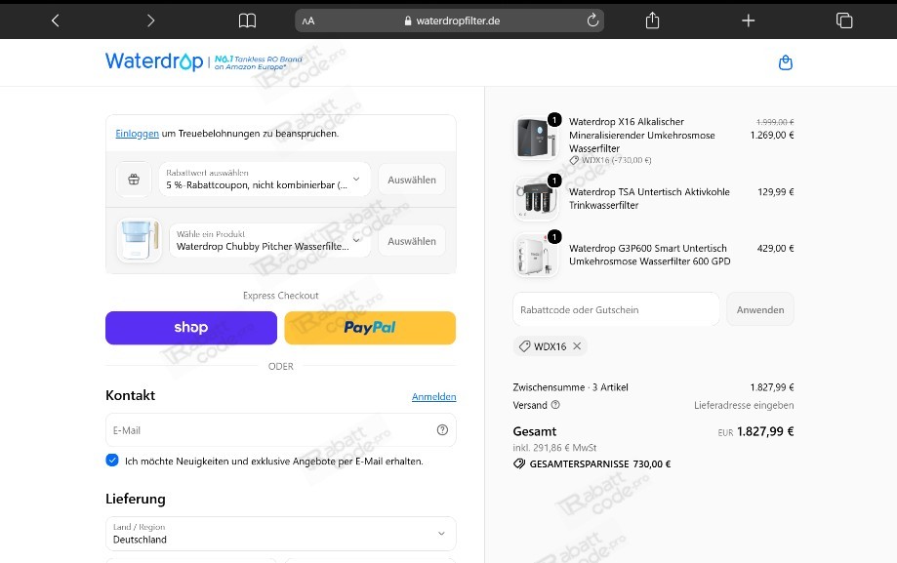897x563 pixels.
Task: Click the E-Mail input field
Action: point(281,430)
